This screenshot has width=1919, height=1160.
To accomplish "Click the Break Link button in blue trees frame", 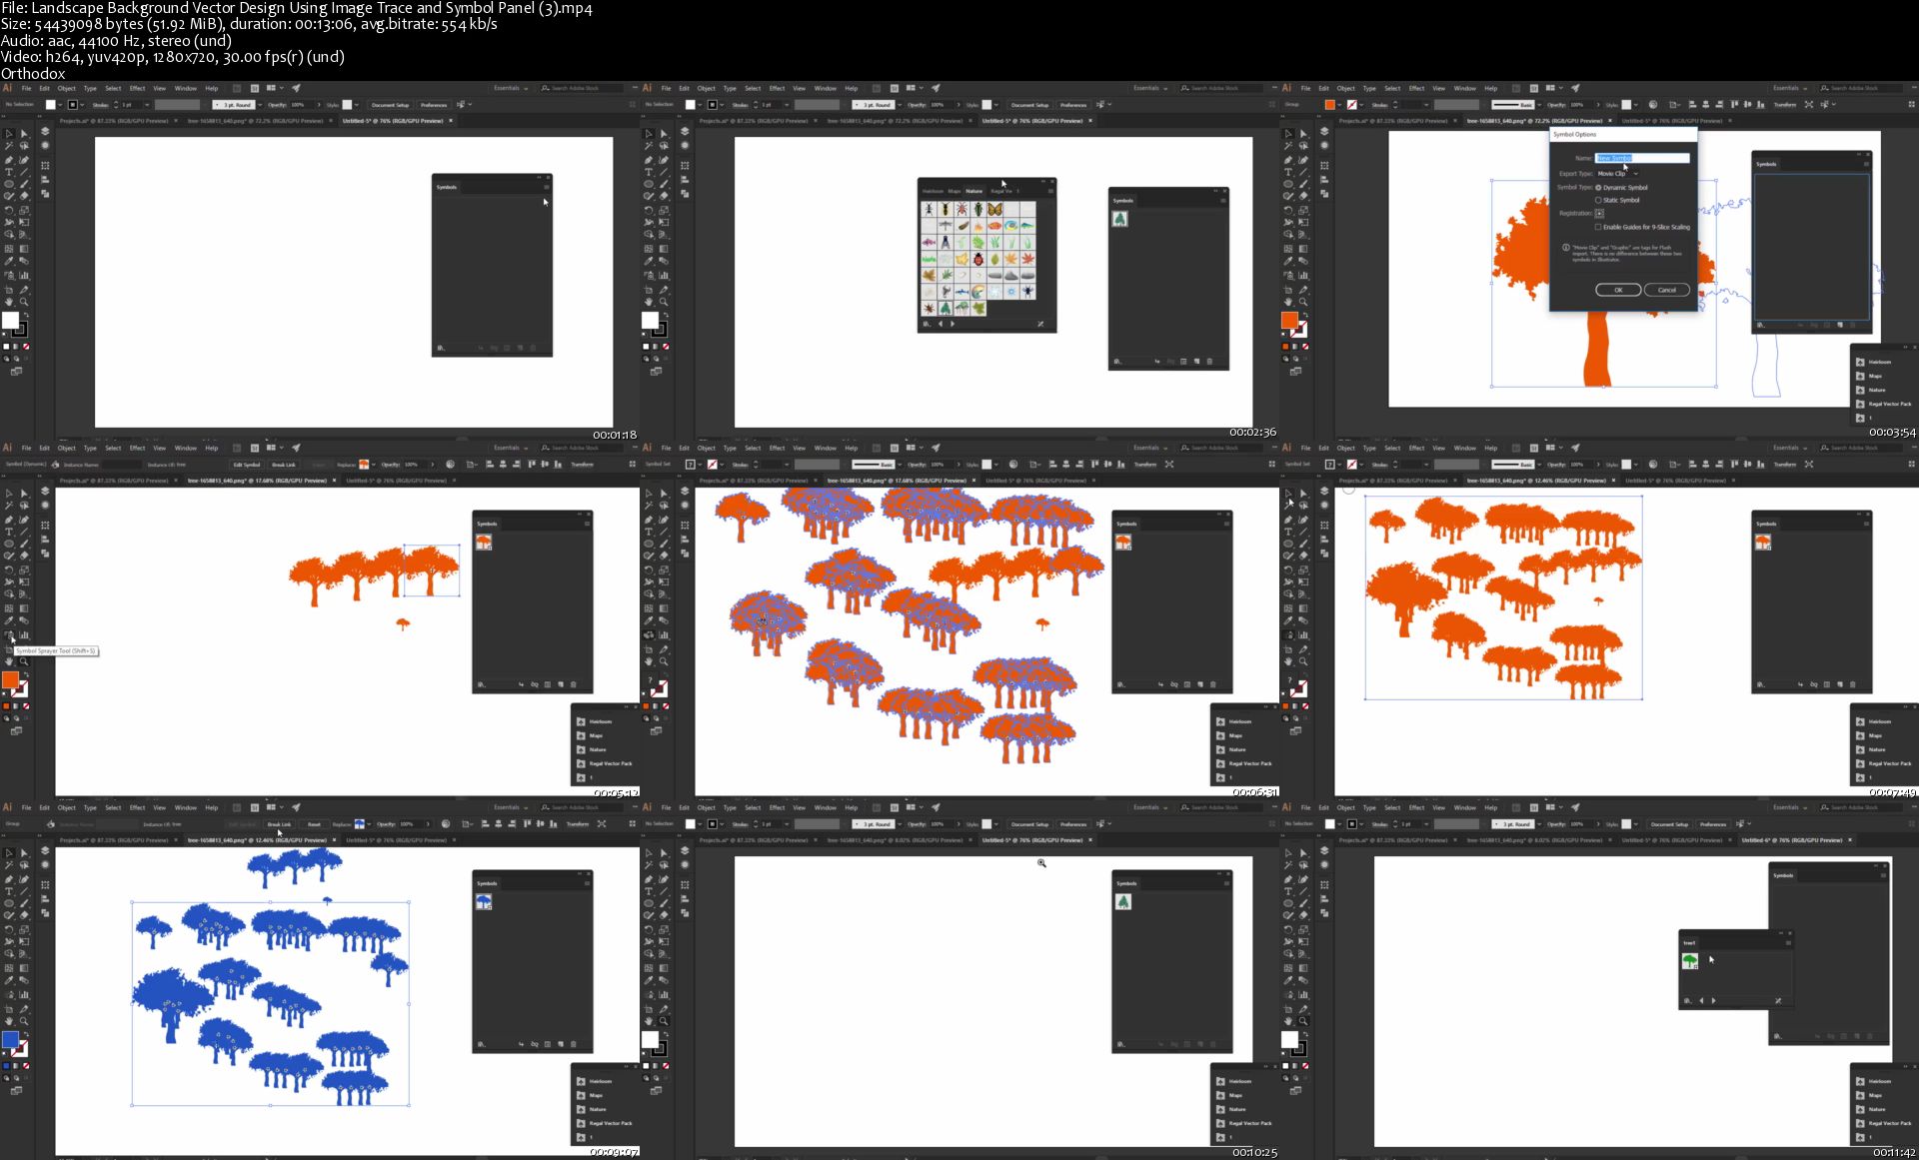I will tap(279, 824).
